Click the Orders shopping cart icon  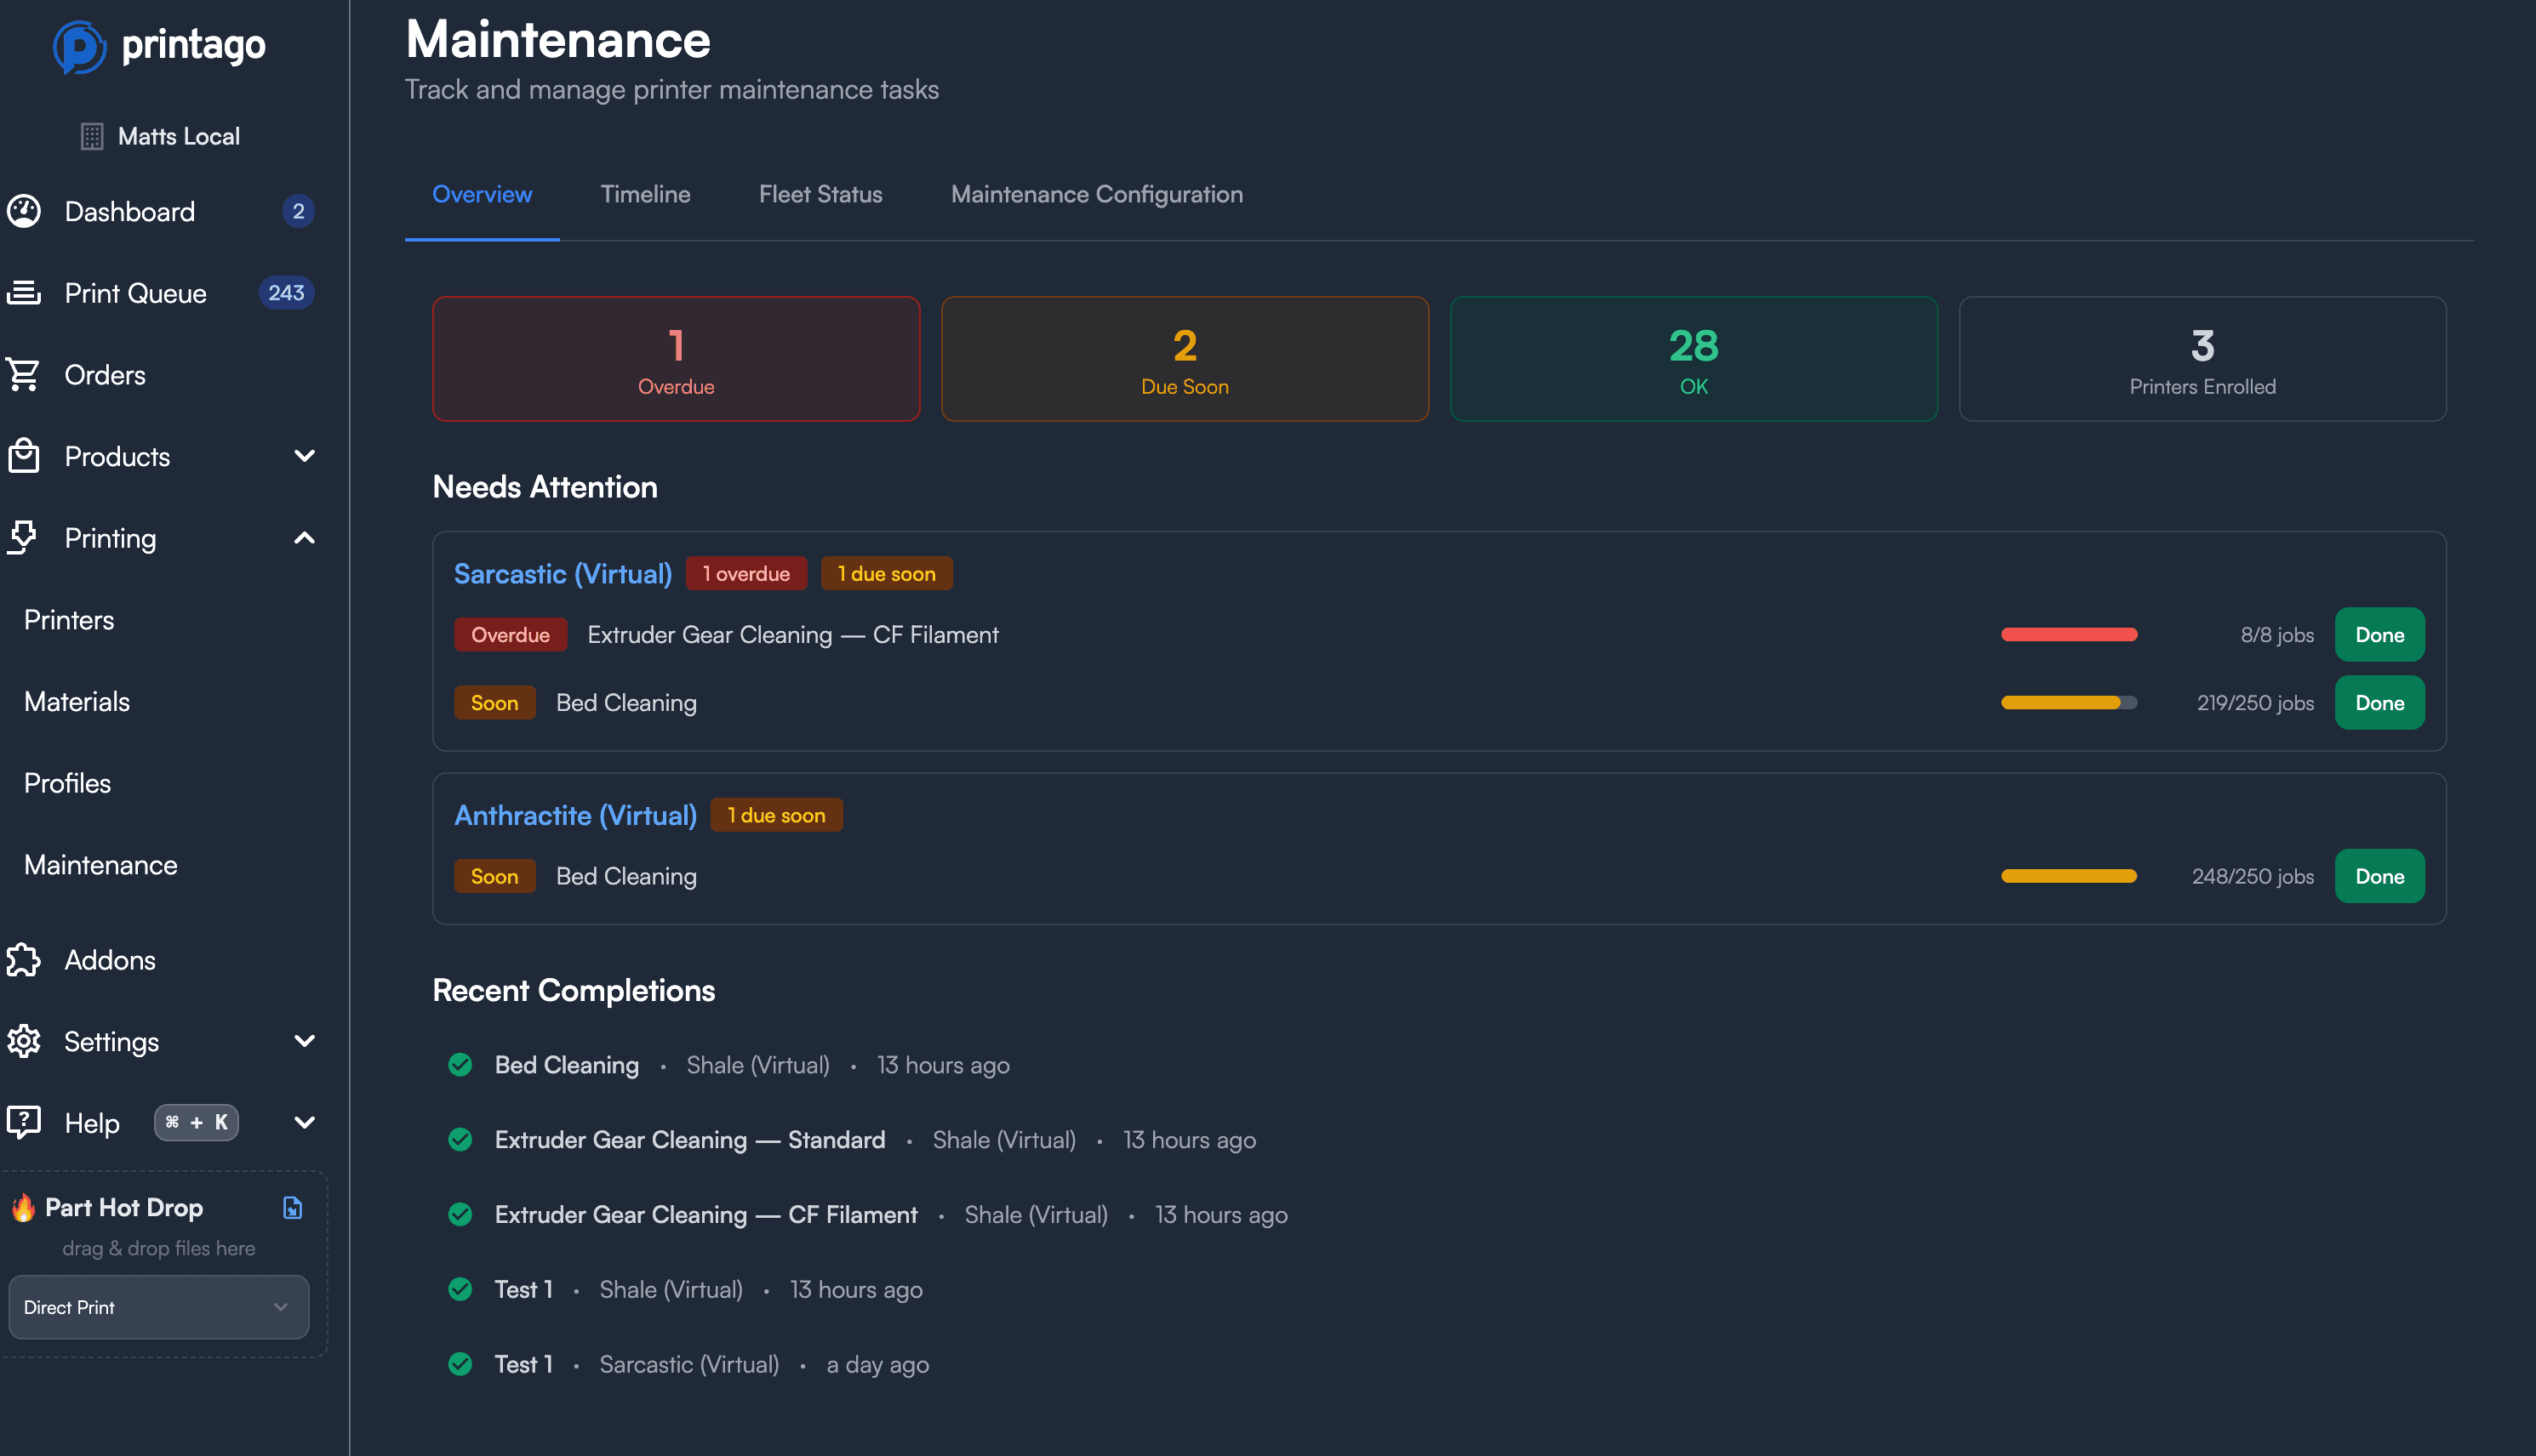click(24, 375)
